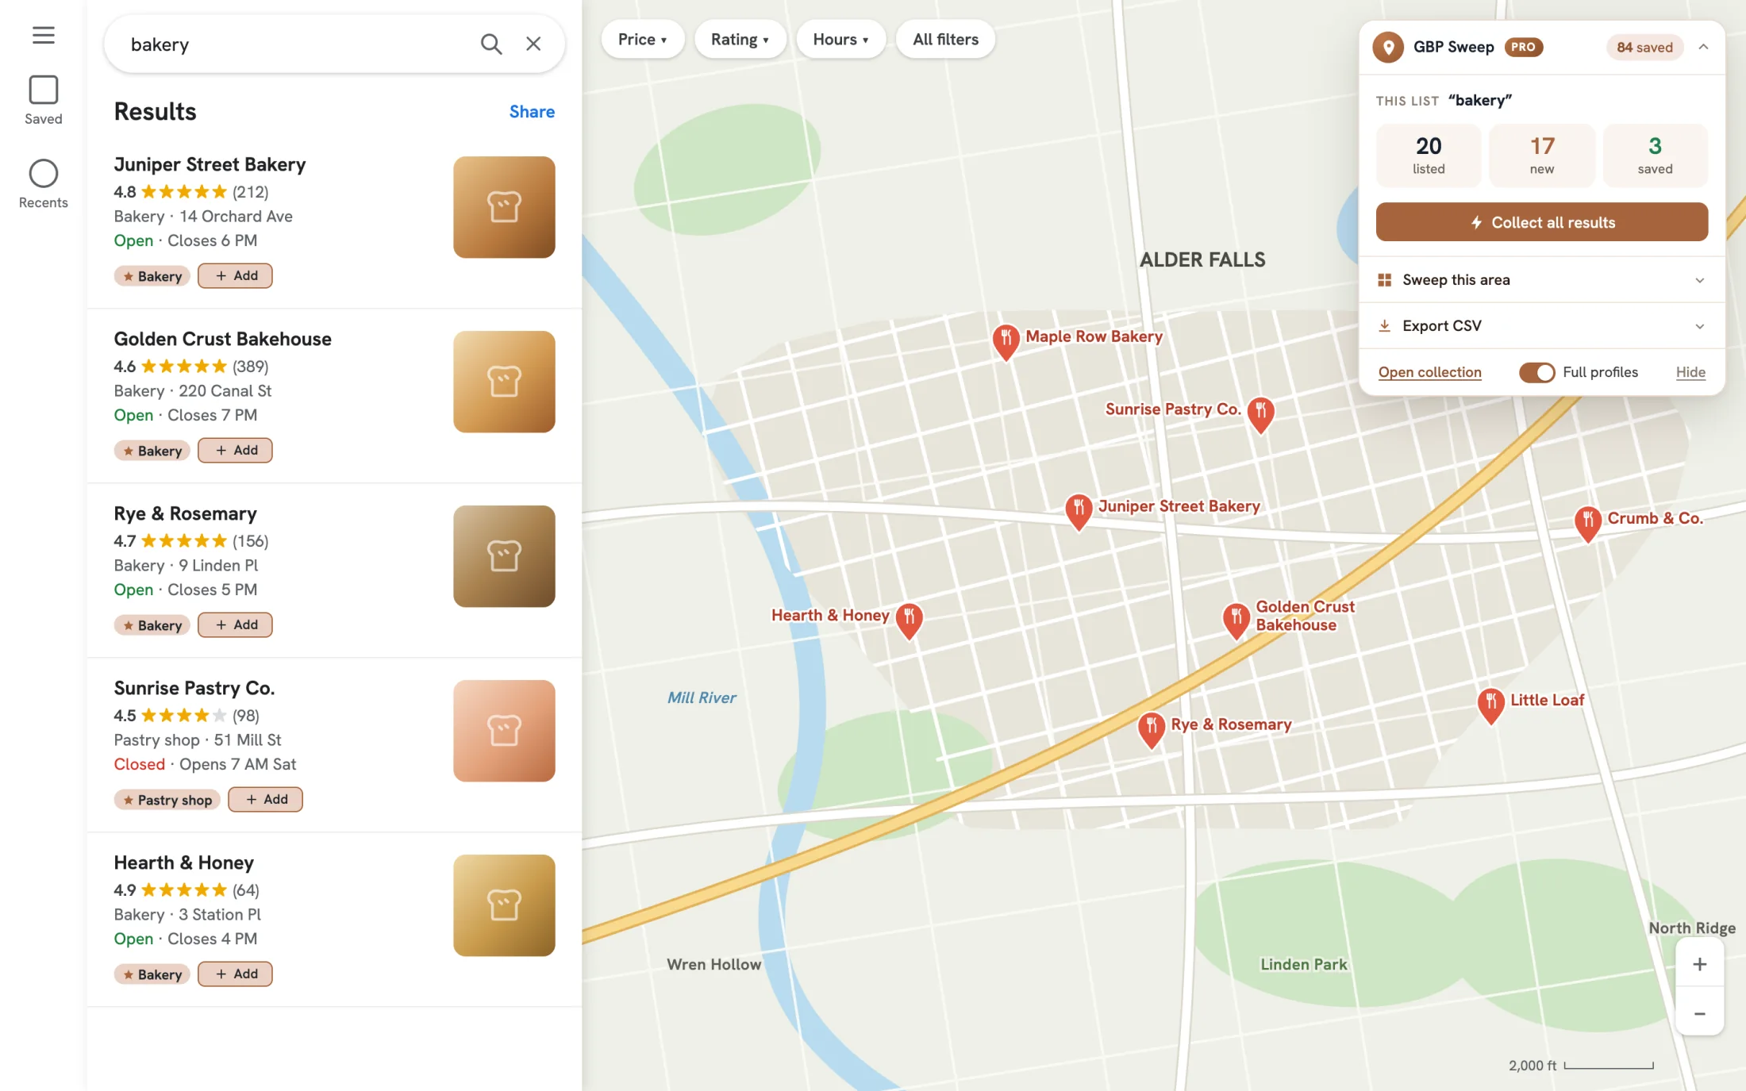Toggle the Full profiles switch
1746x1091 pixels.
tap(1536, 372)
